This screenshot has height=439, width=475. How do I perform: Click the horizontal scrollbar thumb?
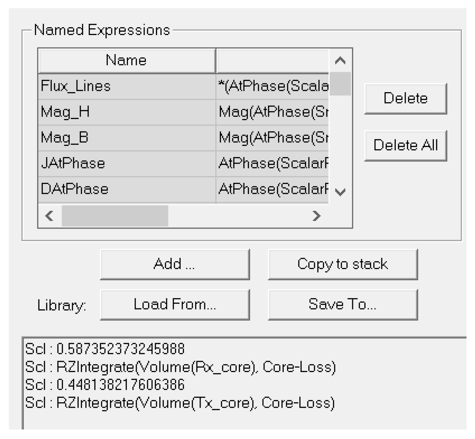coord(115,216)
